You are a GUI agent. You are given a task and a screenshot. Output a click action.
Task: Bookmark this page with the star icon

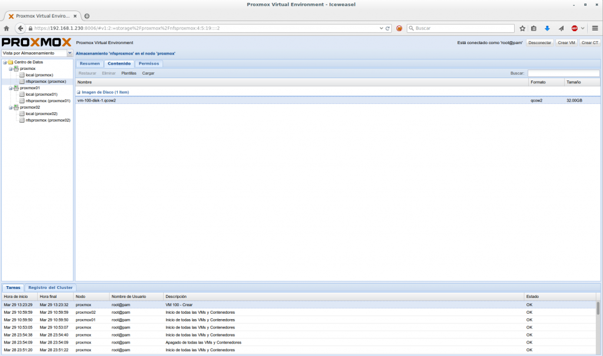pos(522,28)
